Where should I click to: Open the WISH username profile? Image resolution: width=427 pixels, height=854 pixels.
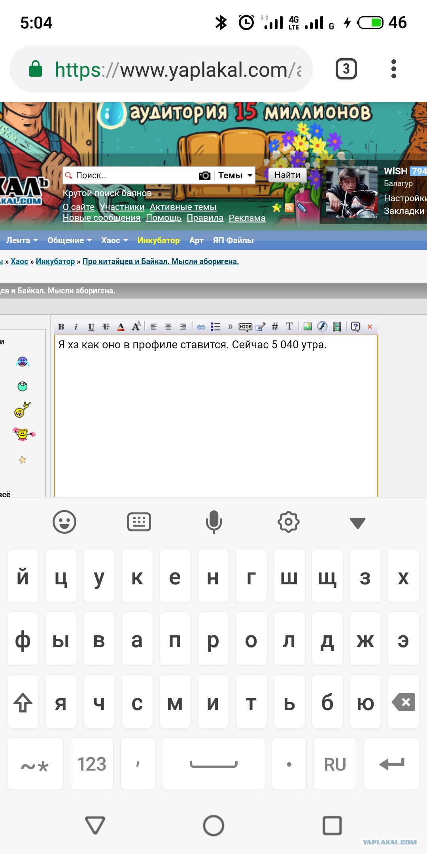tap(396, 171)
